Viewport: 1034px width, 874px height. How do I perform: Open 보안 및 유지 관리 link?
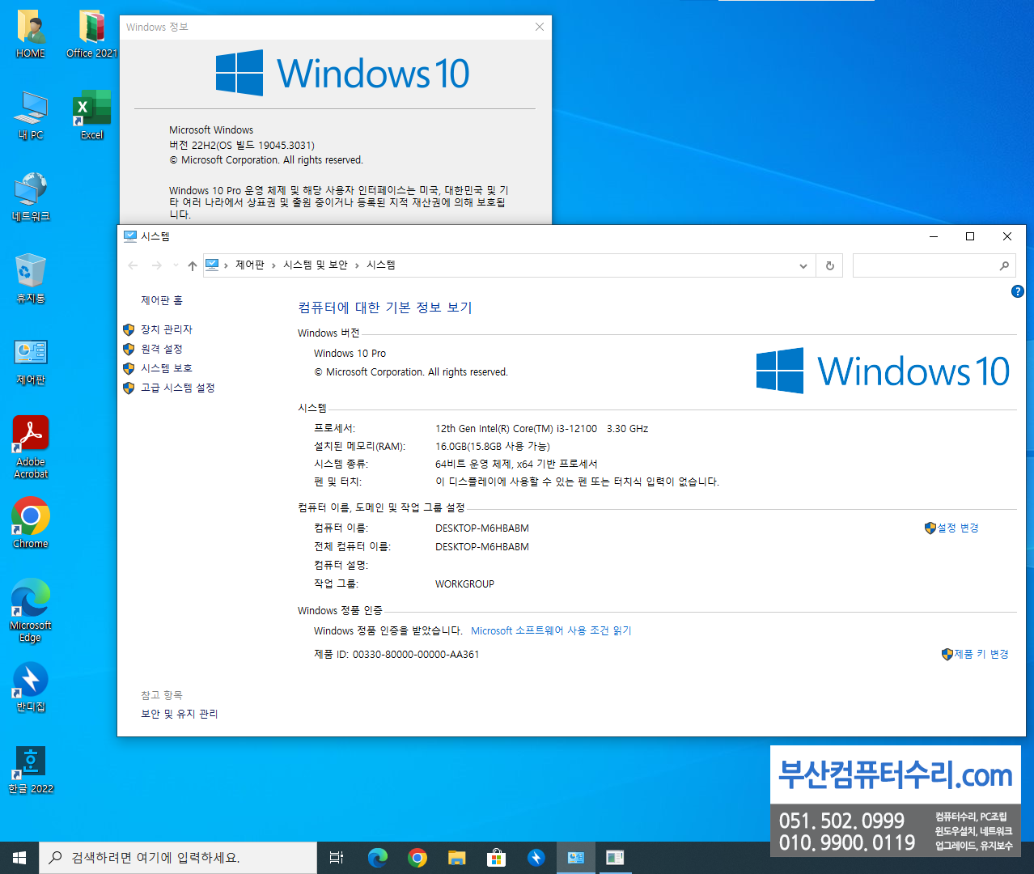[180, 714]
